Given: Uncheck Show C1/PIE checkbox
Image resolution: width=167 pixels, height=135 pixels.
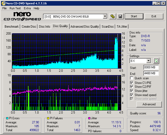Looking at the screenshot, I should [132, 83].
